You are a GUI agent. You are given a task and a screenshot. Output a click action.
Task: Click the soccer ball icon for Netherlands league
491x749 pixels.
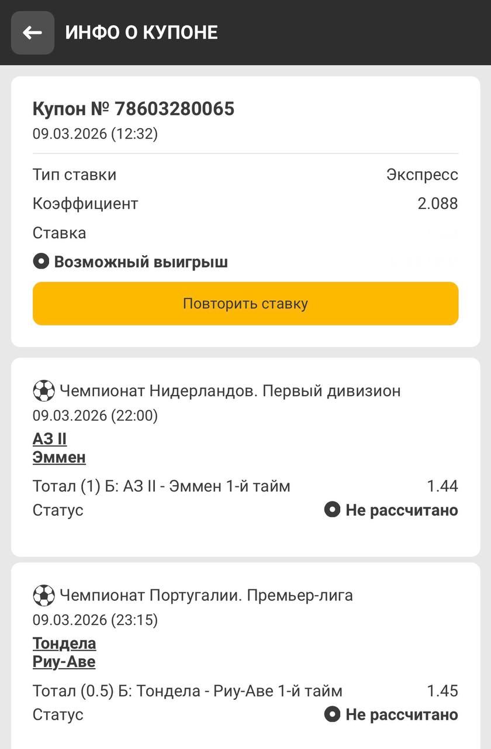coord(44,391)
